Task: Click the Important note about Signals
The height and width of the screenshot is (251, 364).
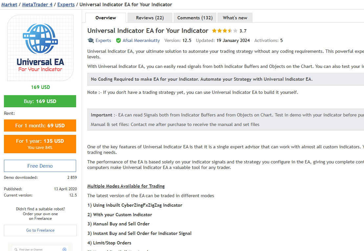Action: 225,119
